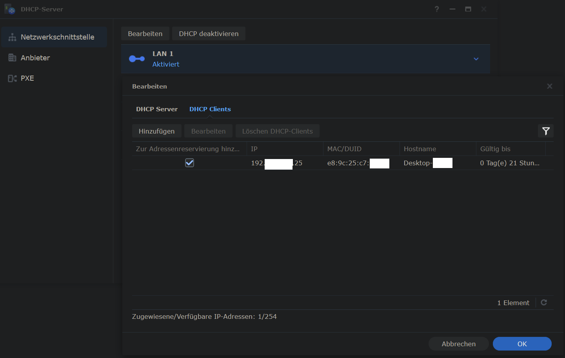Click the Netzwerkschnittstelle sidebar icon
Viewport: 565px width, 358px height.
(x=12, y=37)
